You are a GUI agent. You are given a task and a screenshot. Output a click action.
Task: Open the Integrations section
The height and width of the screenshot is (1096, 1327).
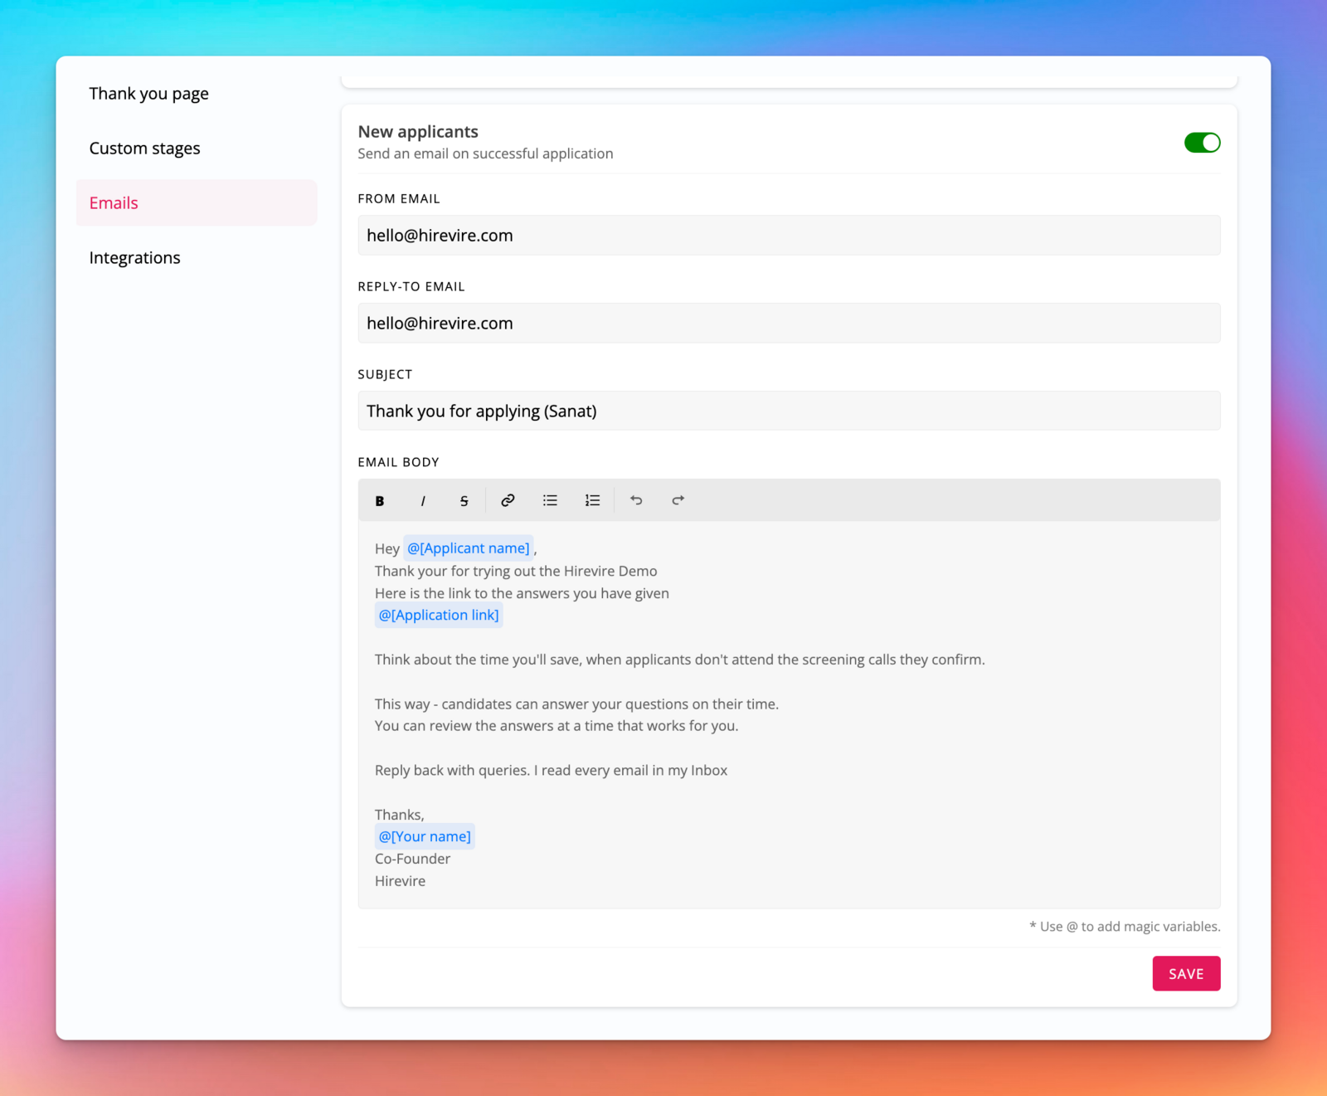point(135,258)
